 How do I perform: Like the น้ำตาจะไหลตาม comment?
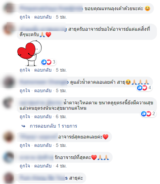(x=25, y=116)
